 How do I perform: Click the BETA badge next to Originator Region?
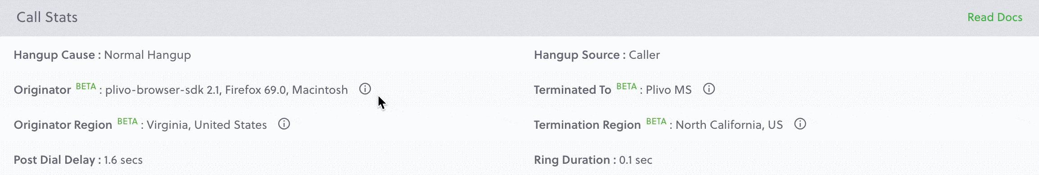coord(127,122)
